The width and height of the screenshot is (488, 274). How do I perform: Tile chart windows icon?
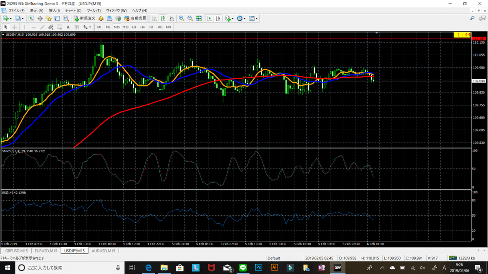point(199,18)
